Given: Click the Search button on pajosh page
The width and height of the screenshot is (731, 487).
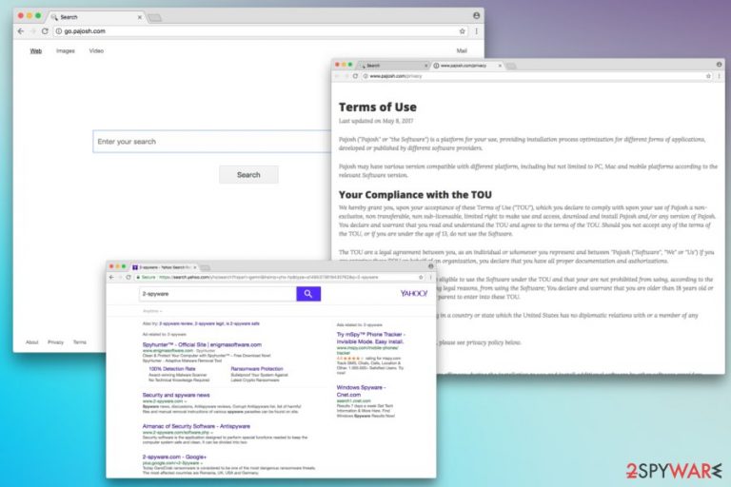Looking at the screenshot, I should pos(248,175).
